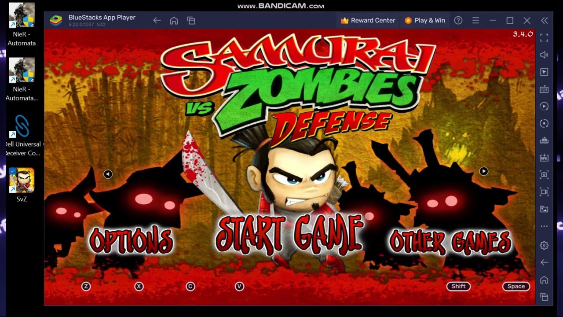Toggle fullscreen mode in BlueStacks sidebar
The height and width of the screenshot is (317, 563).
(544, 38)
